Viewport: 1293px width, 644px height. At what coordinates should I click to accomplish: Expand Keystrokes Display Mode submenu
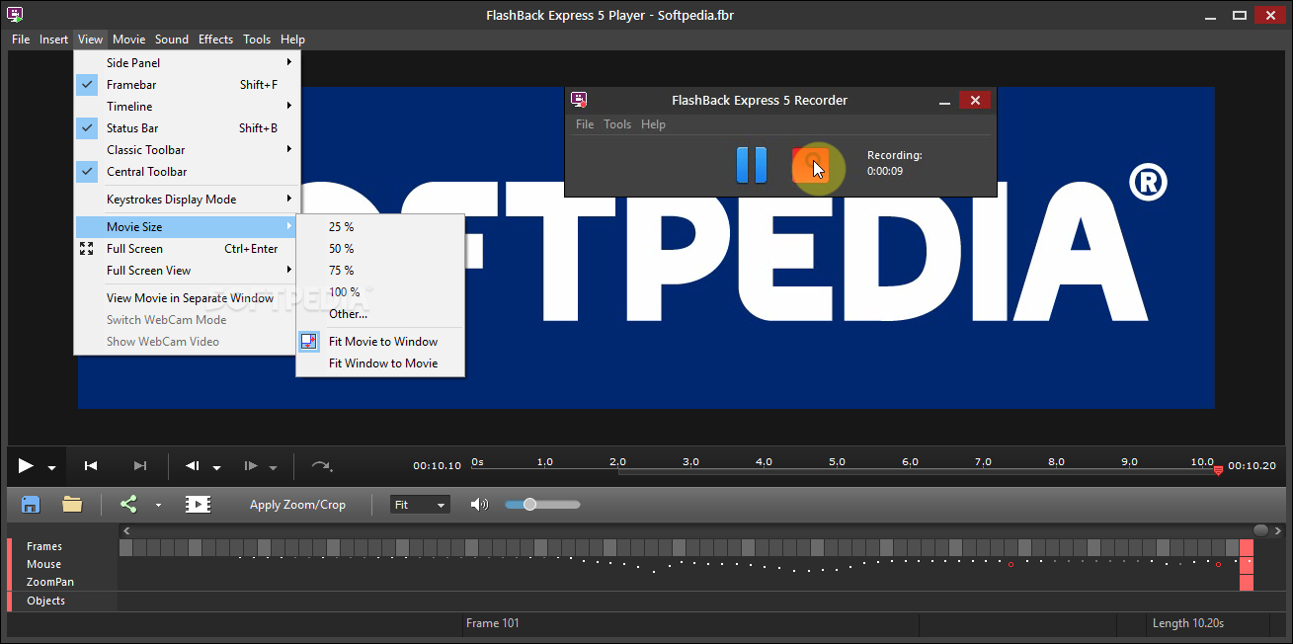coord(187,200)
